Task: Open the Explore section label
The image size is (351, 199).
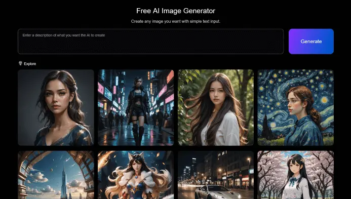Action: (30, 64)
